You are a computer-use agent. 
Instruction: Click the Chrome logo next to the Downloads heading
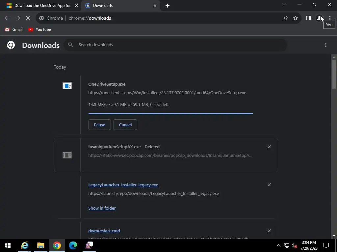(x=11, y=45)
